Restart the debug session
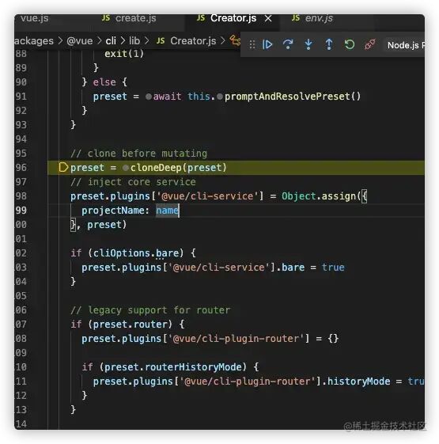 (x=350, y=44)
